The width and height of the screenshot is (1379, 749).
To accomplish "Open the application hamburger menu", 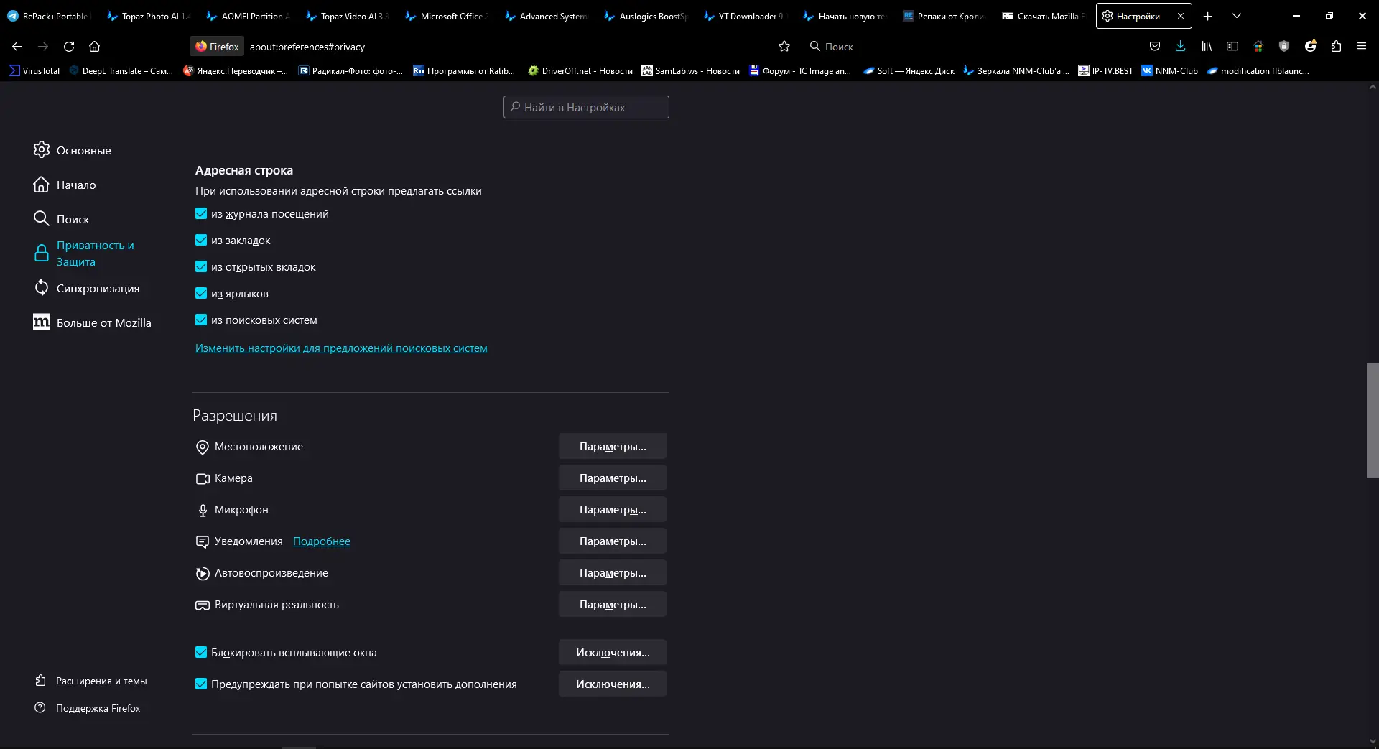I will pos(1362,47).
